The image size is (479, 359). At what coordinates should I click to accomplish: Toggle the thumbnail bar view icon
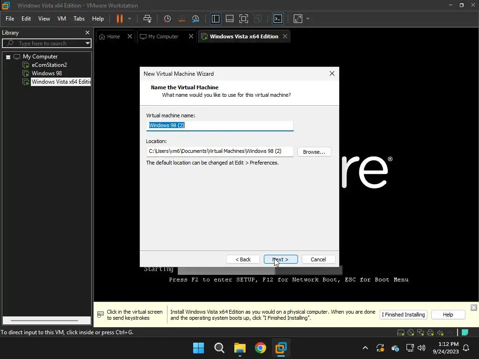(229, 19)
